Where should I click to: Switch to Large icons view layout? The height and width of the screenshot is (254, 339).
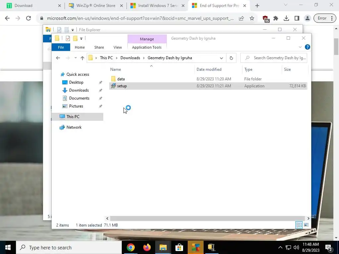tap(306, 225)
